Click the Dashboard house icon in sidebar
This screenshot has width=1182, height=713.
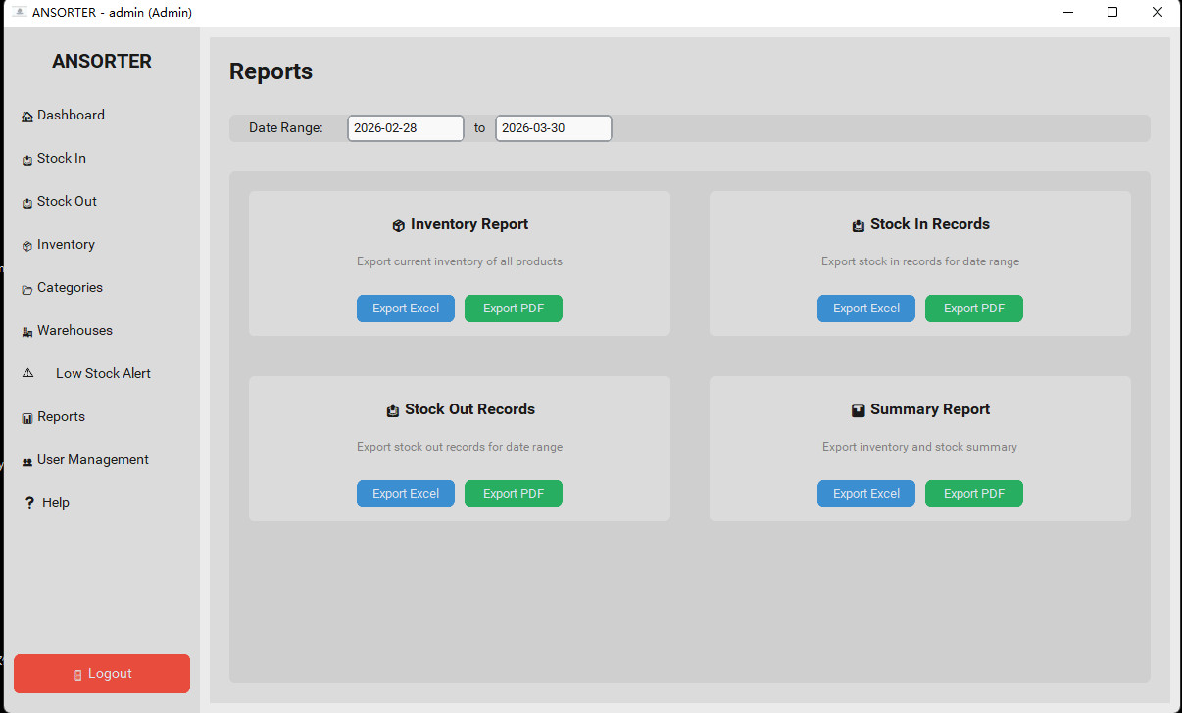[27, 117]
